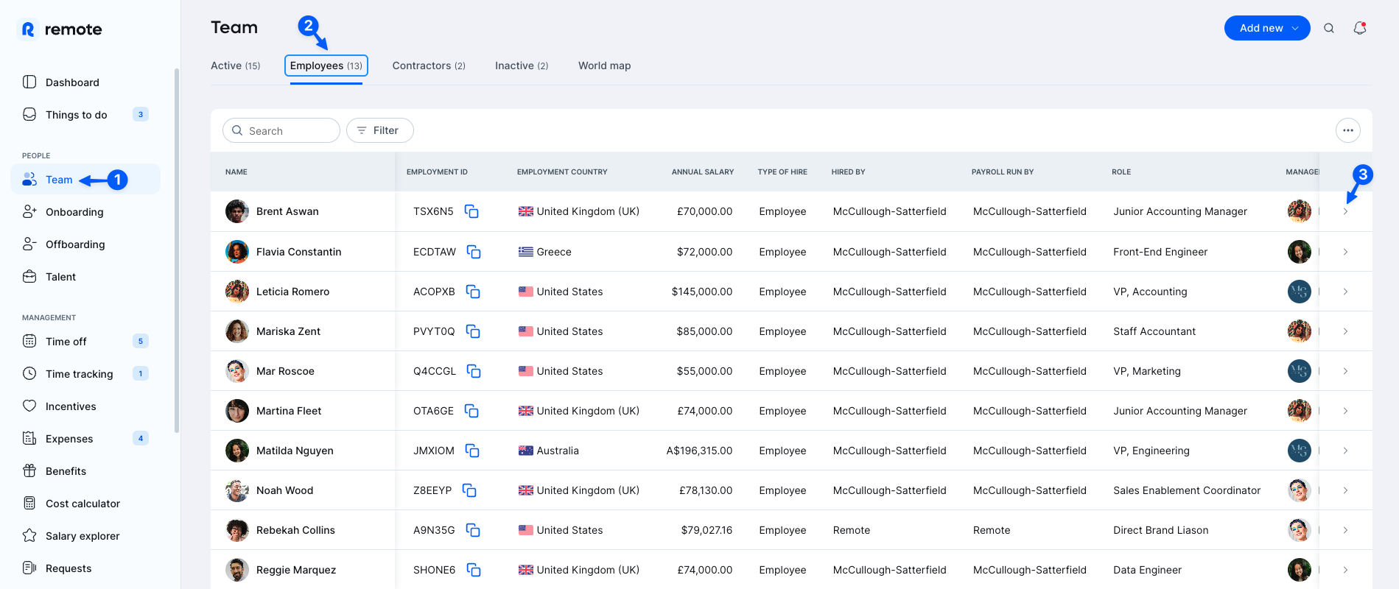Copy employment ID SHONE6

[474, 570]
